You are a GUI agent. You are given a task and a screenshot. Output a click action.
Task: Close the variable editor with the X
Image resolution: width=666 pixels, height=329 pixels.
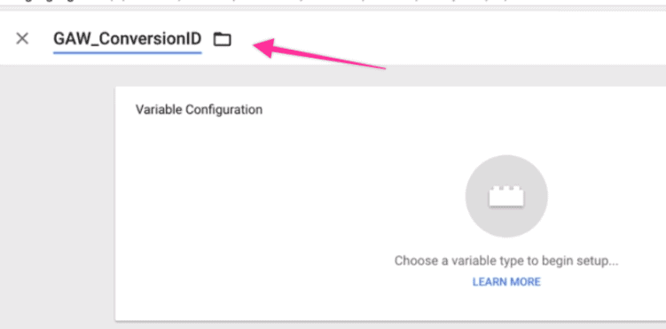[x=22, y=39]
